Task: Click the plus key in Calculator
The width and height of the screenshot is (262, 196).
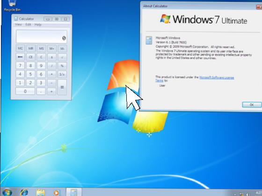Action: (x=52, y=91)
